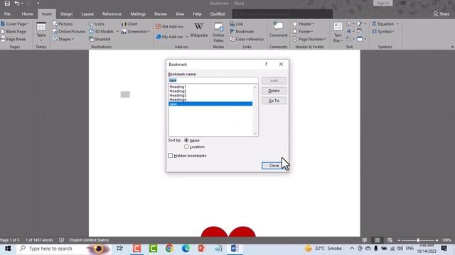
Task: Click Online Pictures in Illustrations group
Action: click(x=69, y=31)
